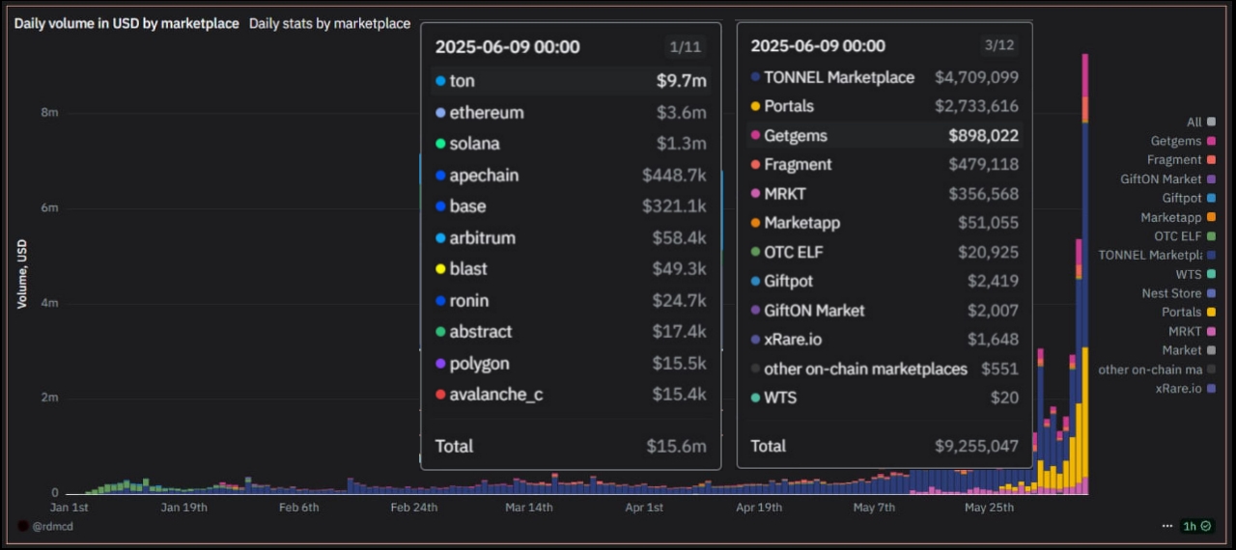Click the Giftpot tooltip value $2,419

tap(993, 281)
